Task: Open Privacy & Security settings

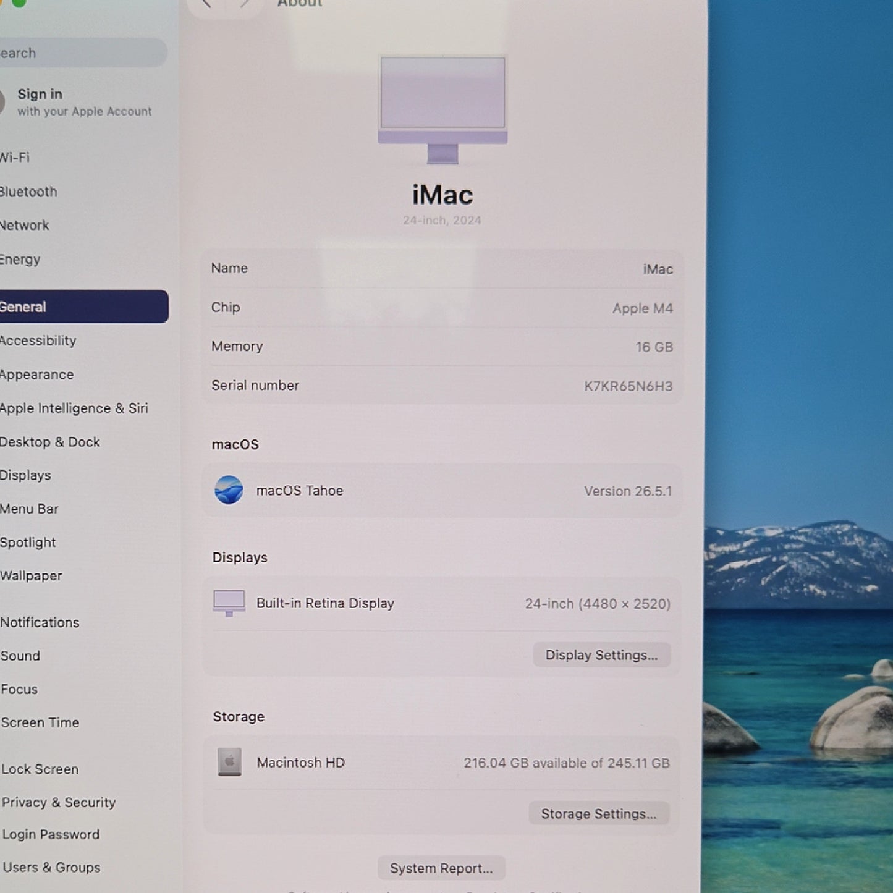Action: 59,802
